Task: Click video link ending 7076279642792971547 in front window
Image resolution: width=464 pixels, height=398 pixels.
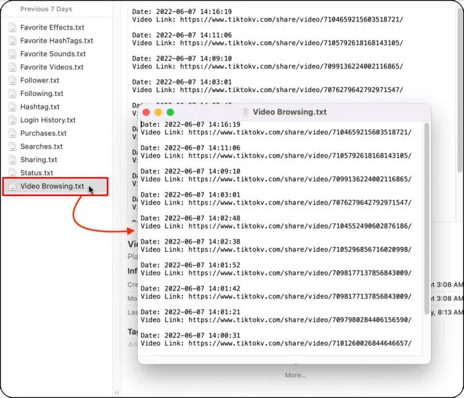Action: (300, 203)
